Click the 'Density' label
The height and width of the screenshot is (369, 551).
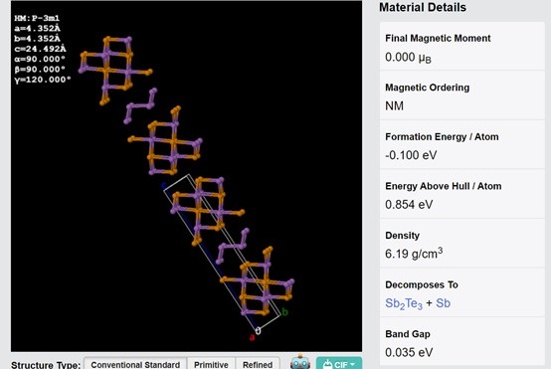pos(403,236)
